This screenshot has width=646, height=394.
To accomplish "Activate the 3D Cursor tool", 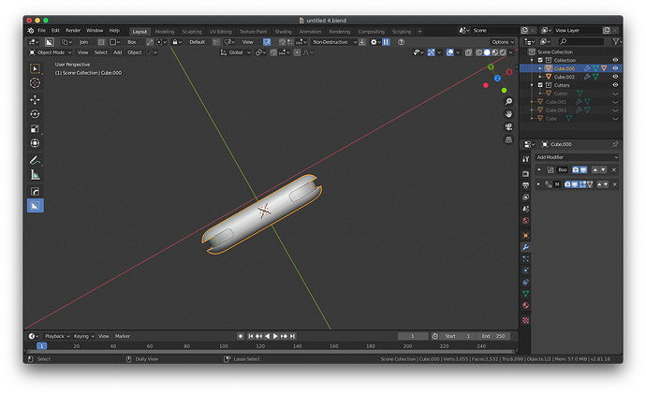I will click(35, 82).
